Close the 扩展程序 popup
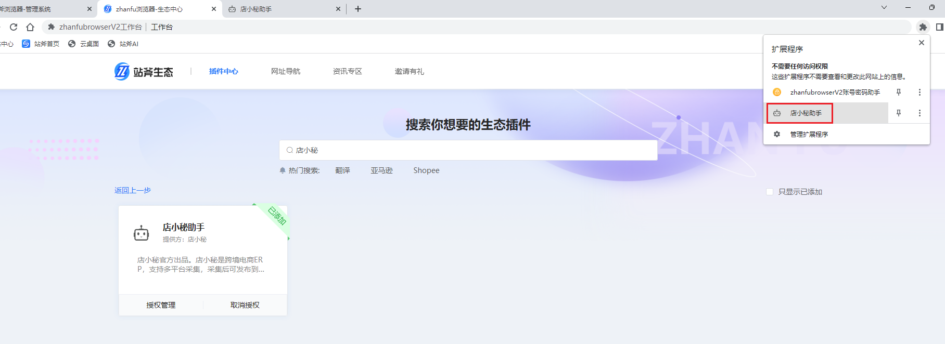The width and height of the screenshot is (945, 344). 922,43
